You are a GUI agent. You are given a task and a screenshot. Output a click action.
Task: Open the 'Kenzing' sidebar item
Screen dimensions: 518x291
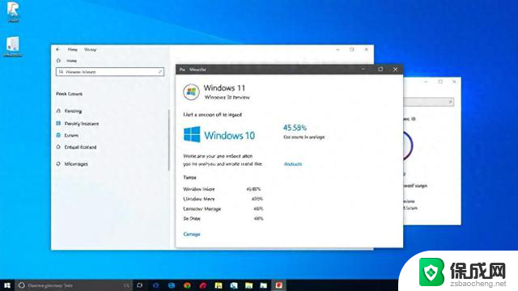[73, 112]
